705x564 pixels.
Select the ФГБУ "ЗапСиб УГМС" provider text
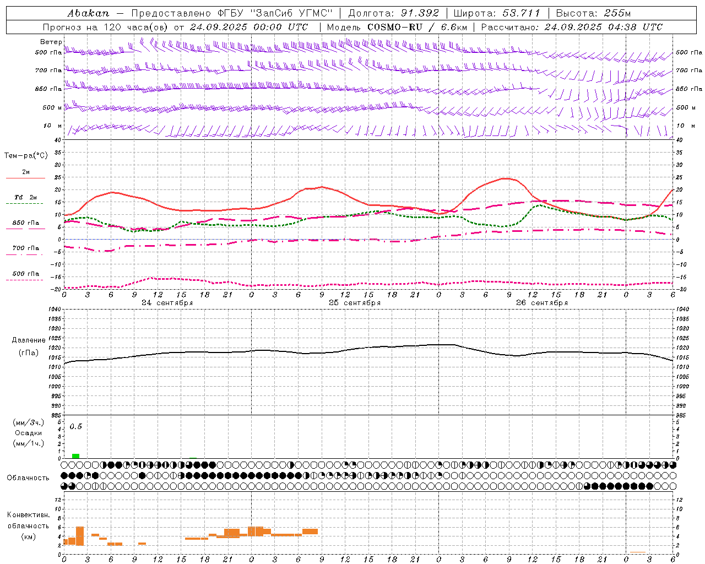276,13
